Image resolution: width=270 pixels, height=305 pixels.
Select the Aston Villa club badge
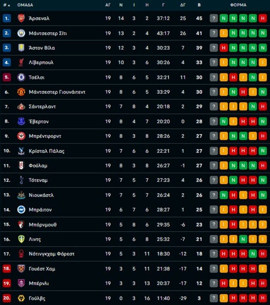click(x=21, y=48)
